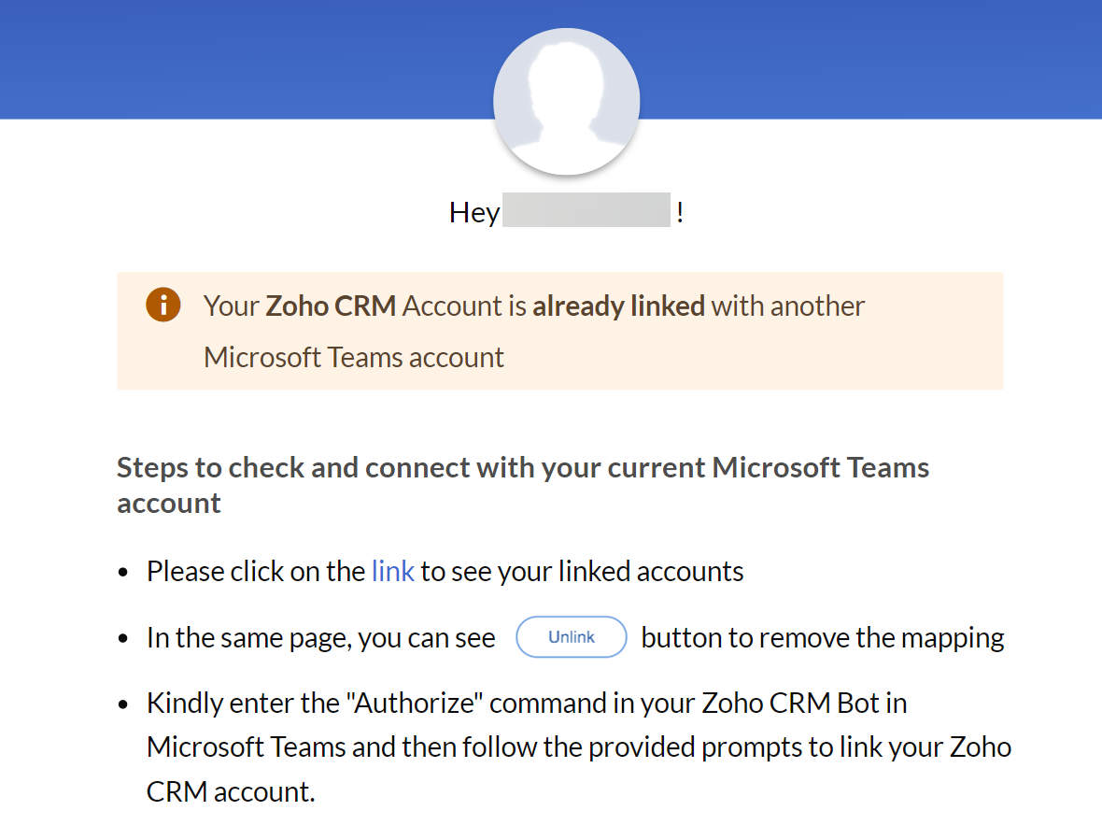Click the bullet dot before "Kindly enter"
This screenshot has width=1102, height=825.
[124, 704]
